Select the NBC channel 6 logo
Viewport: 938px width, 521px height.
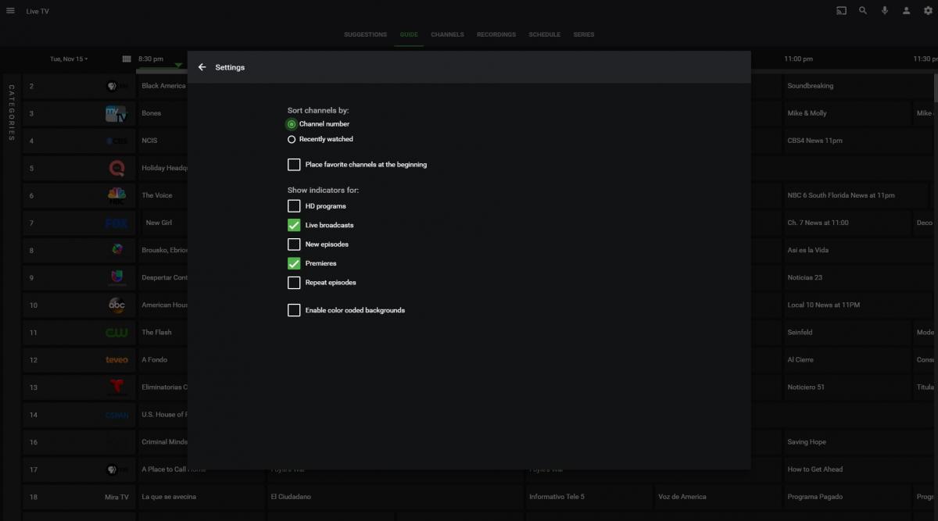tap(116, 195)
